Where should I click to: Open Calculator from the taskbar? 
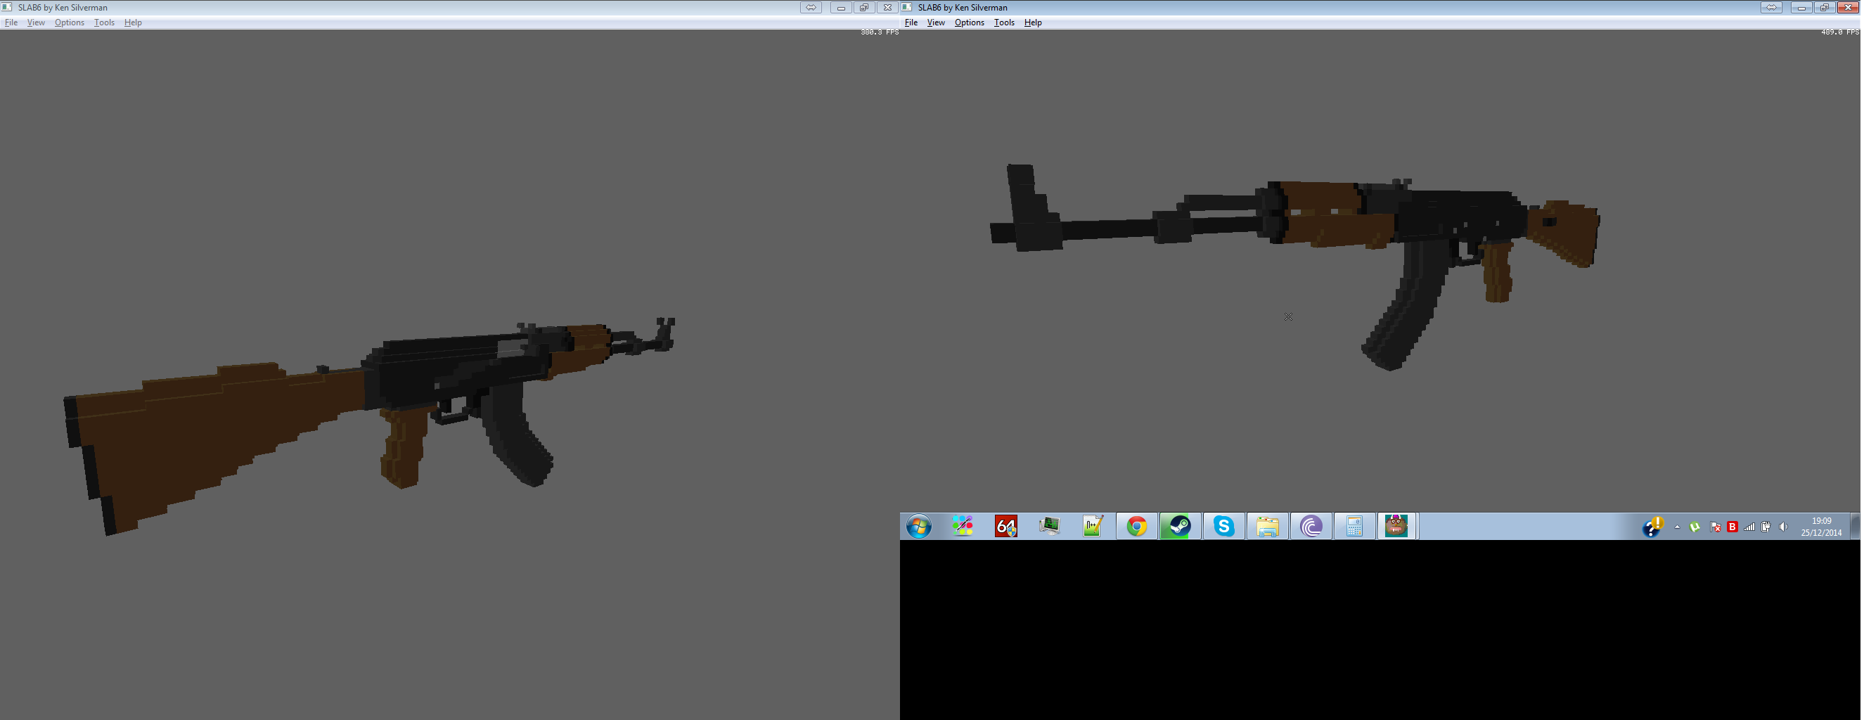coord(1354,526)
